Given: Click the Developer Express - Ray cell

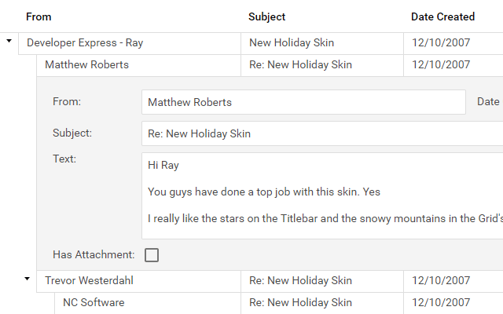Looking at the screenshot, I should (85, 43).
